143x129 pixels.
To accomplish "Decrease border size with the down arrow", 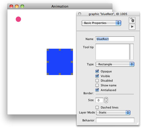I will [106, 101].
